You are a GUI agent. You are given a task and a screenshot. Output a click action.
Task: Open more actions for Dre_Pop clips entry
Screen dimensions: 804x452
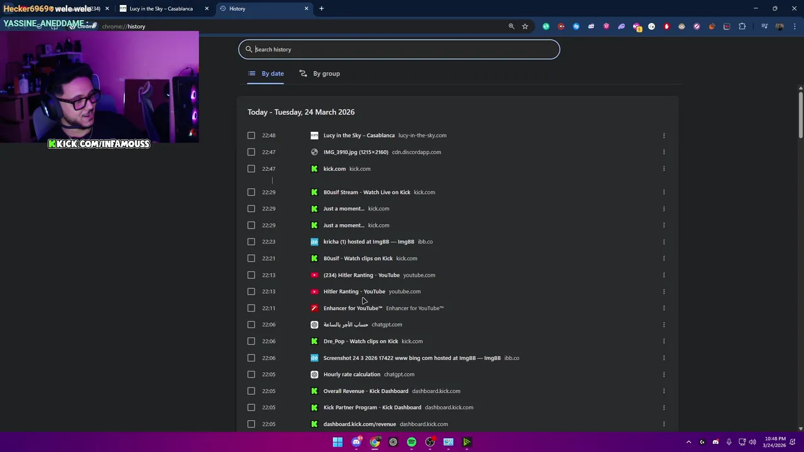[x=664, y=342]
